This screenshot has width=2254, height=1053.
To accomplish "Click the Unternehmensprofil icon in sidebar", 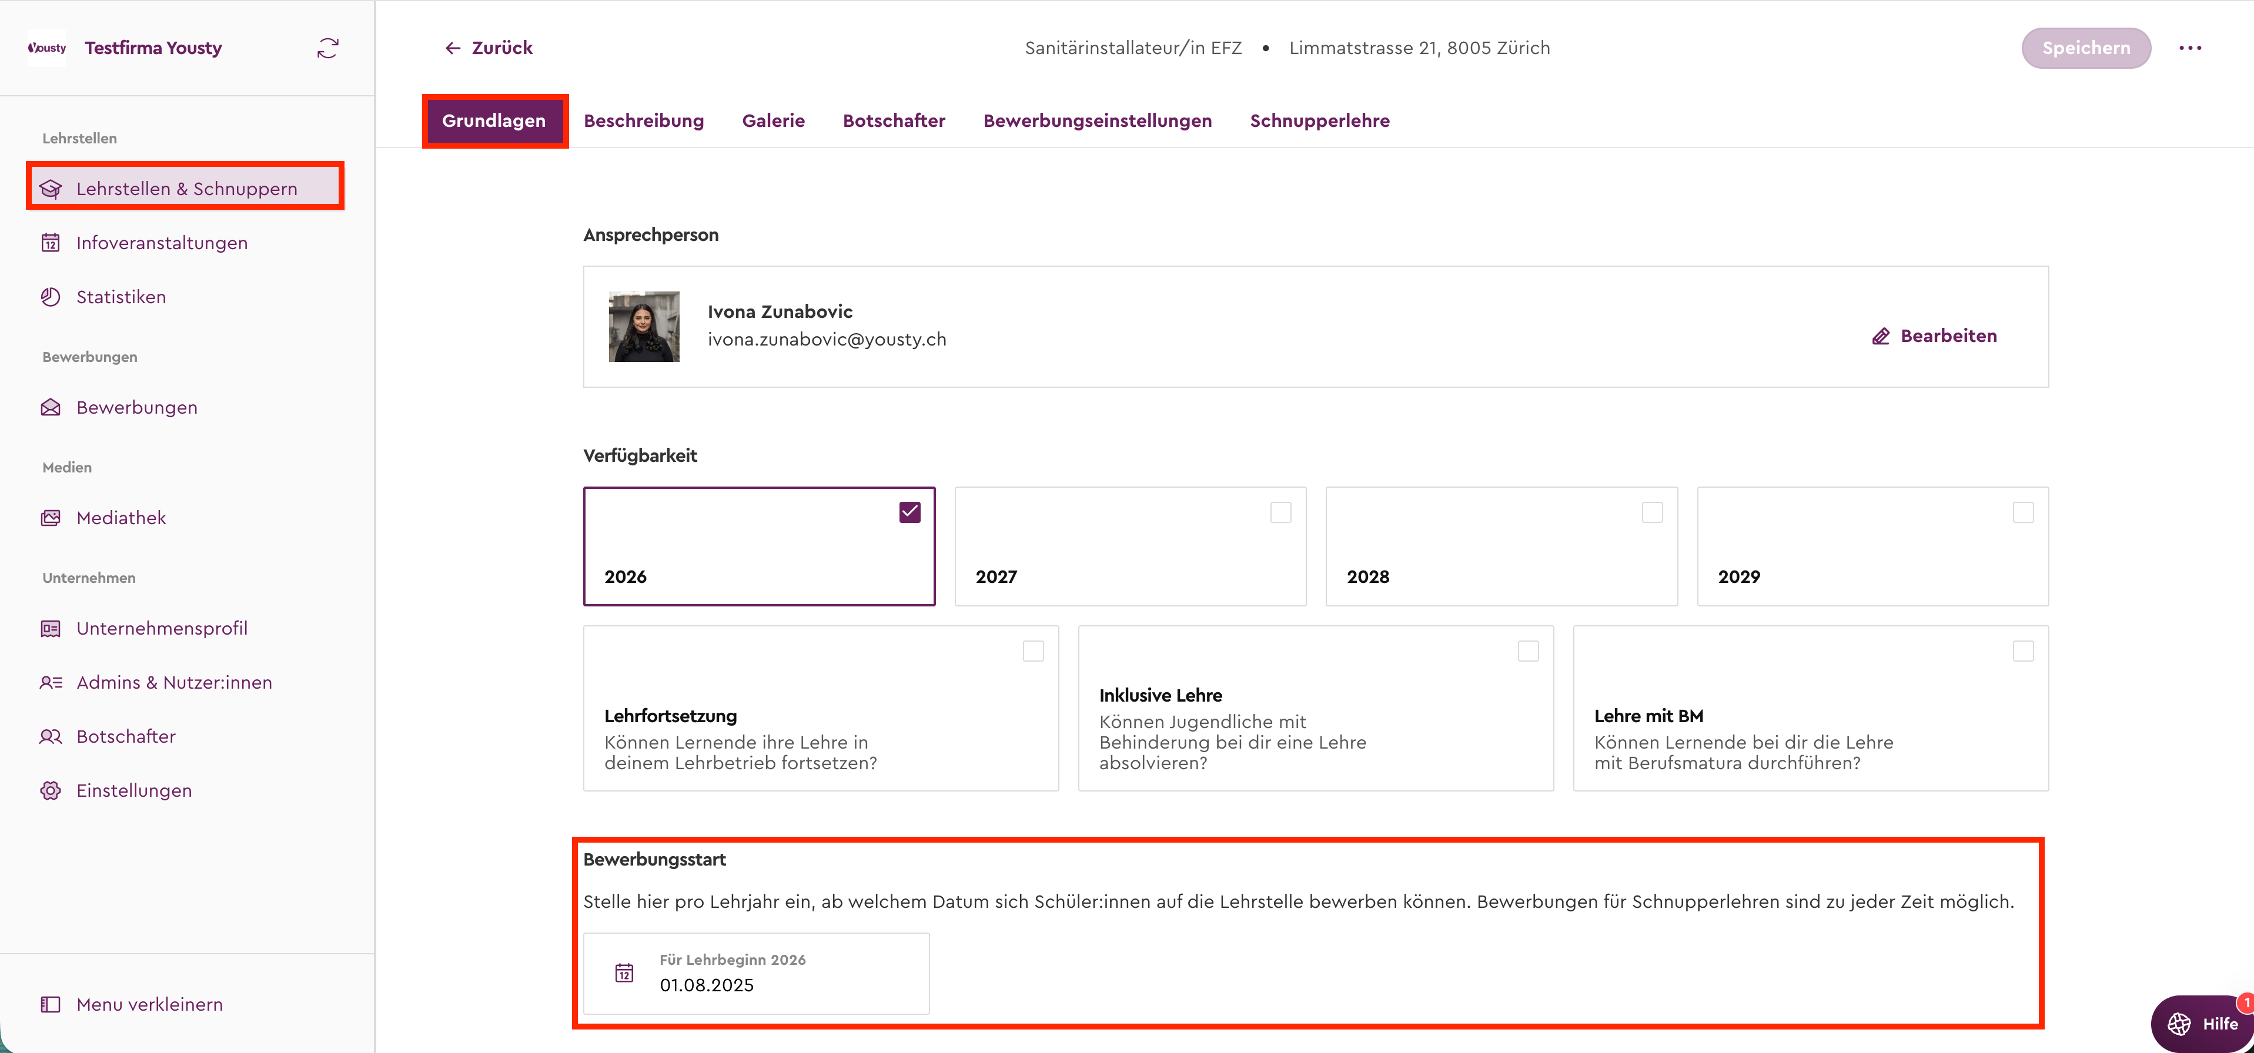I will pyautogui.click(x=51, y=629).
